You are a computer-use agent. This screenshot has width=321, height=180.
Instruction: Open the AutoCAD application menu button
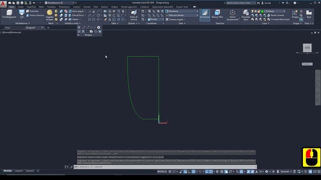point(3,3)
